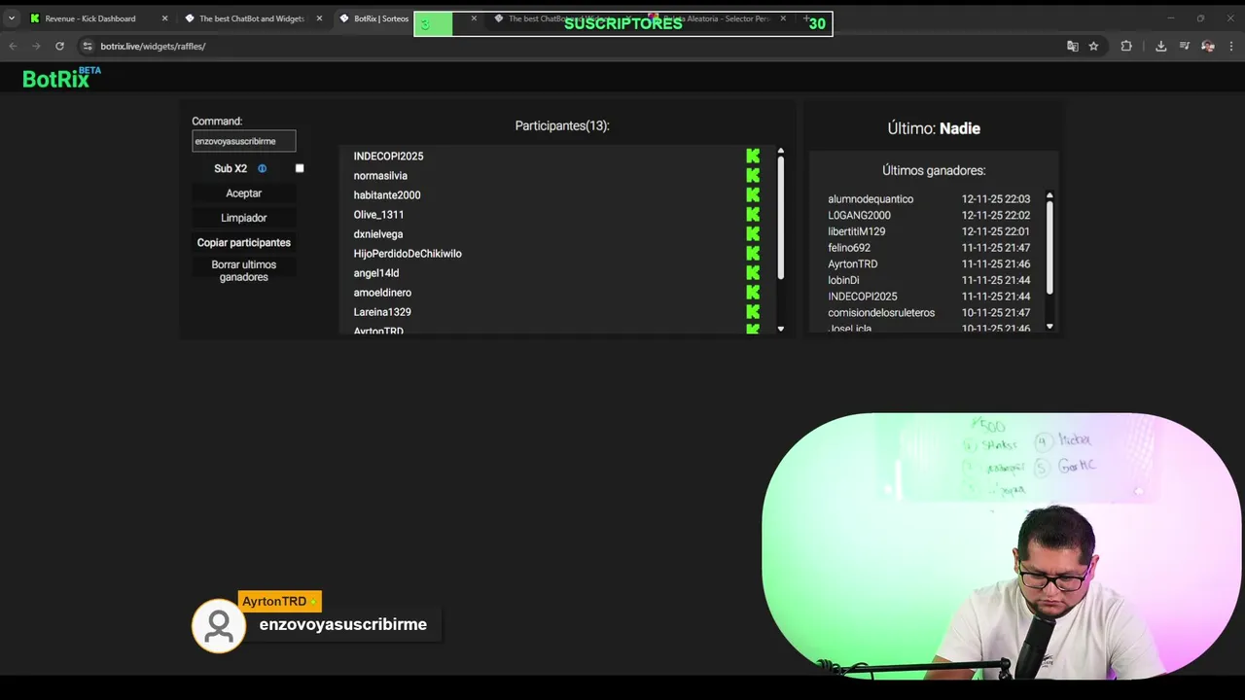Image resolution: width=1245 pixels, height=700 pixels.
Task: Click the Último: Nadie heading
Action: click(934, 128)
